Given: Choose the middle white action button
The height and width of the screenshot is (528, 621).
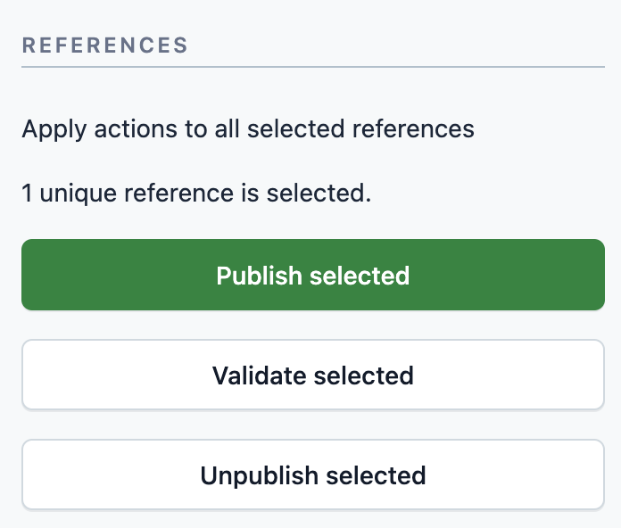Looking at the screenshot, I should click(312, 375).
